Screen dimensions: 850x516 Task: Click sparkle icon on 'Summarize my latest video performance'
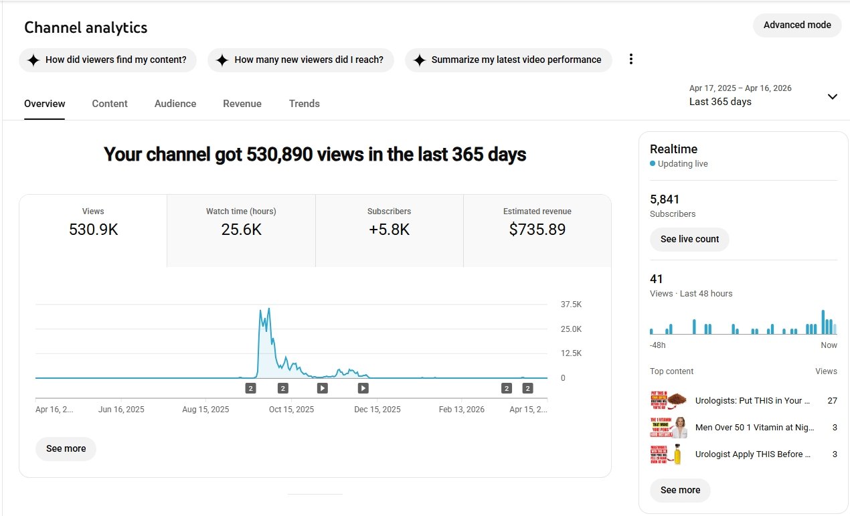coord(420,60)
